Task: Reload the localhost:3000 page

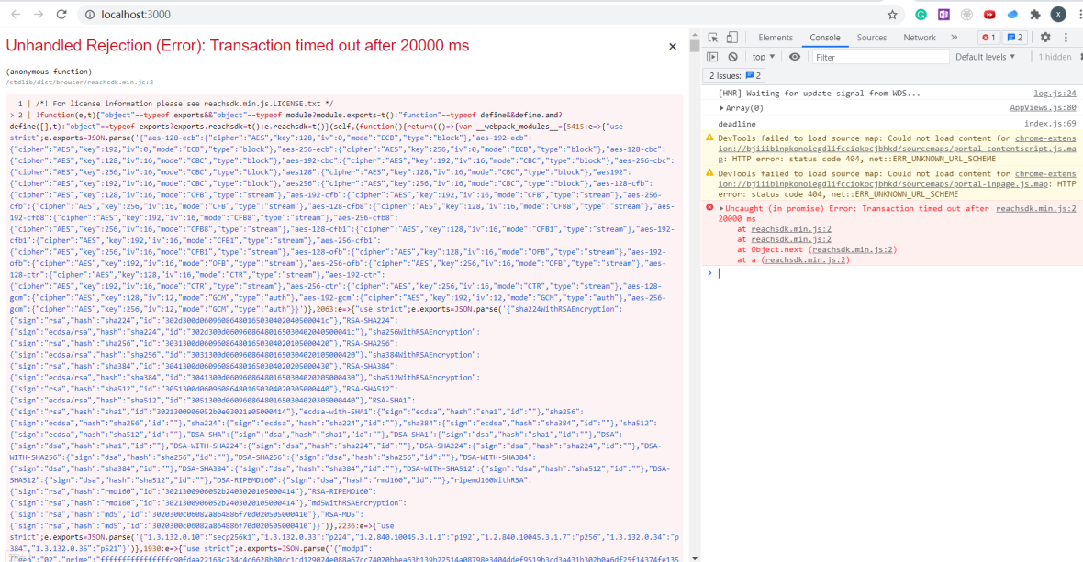Action: (61, 14)
